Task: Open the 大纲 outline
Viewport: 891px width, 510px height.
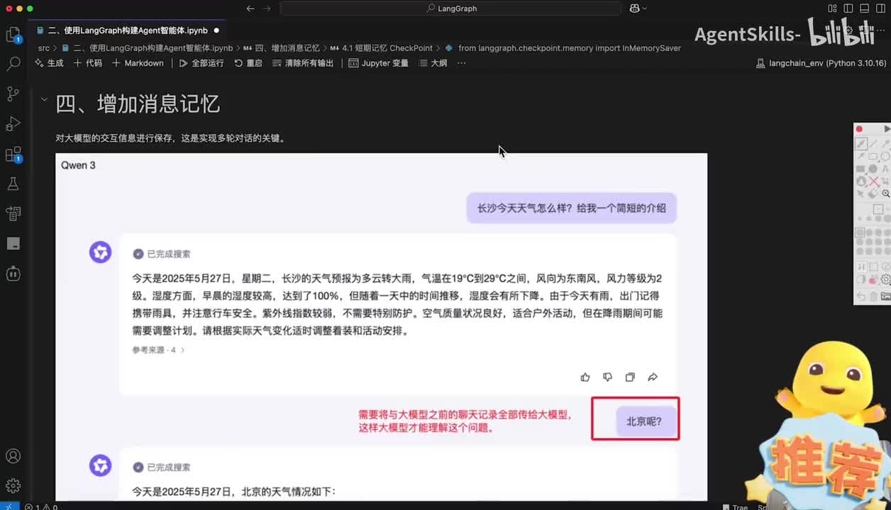Action: point(433,63)
